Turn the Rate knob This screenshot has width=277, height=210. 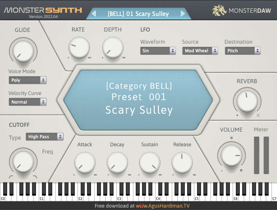click(x=78, y=47)
